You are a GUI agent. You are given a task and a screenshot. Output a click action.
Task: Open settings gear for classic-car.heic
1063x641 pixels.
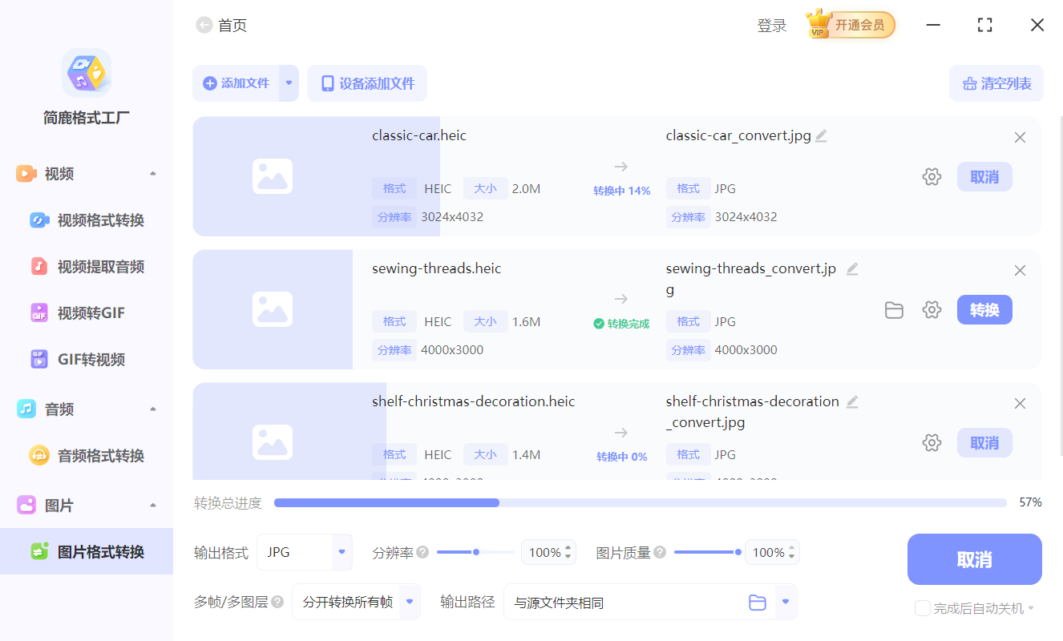point(932,177)
